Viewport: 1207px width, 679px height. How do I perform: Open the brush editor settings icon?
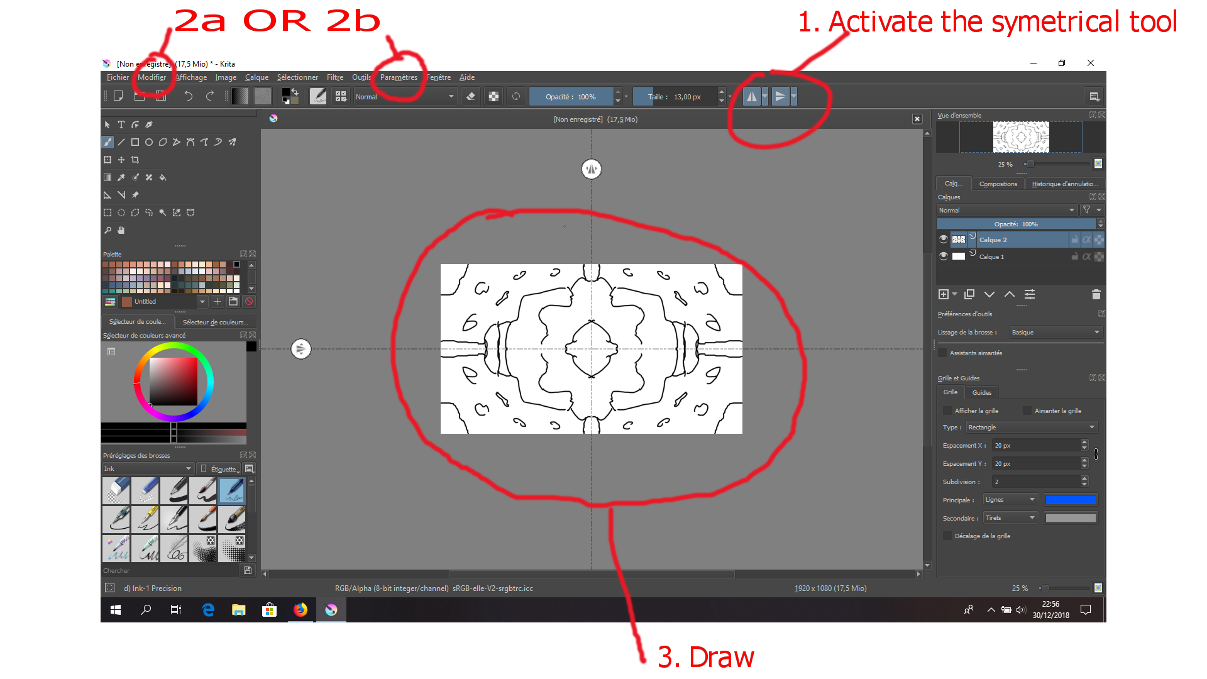(318, 96)
